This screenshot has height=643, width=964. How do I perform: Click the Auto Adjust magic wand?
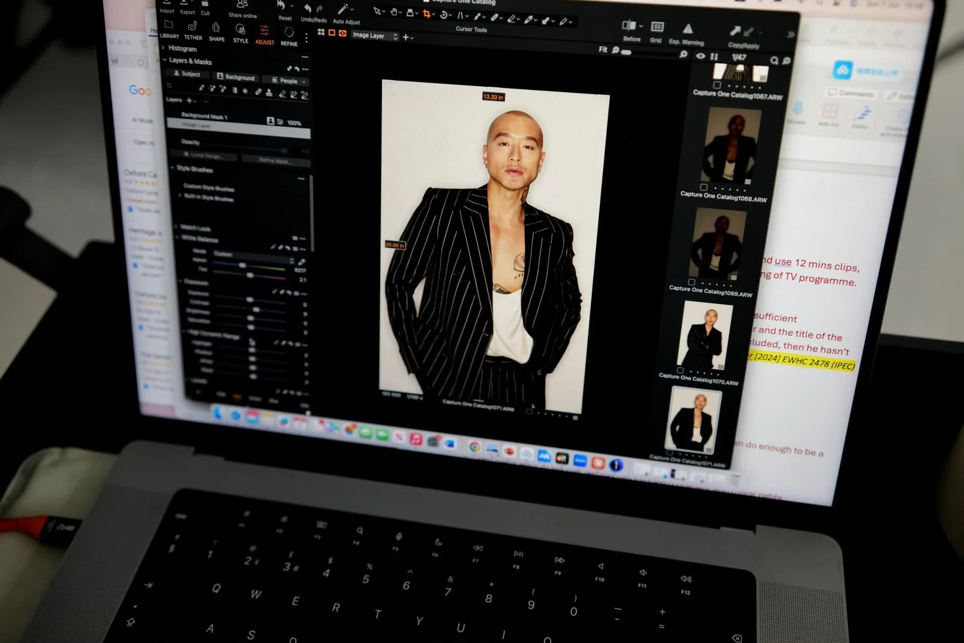[343, 10]
